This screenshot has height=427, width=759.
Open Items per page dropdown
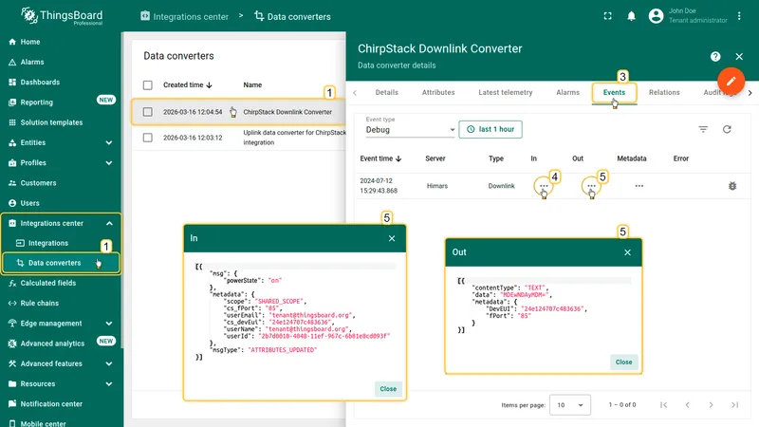[x=570, y=405]
